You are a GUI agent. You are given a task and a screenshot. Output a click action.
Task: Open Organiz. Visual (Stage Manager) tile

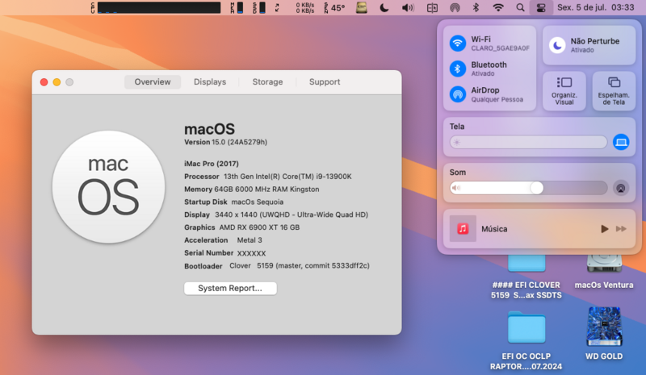point(564,90)
